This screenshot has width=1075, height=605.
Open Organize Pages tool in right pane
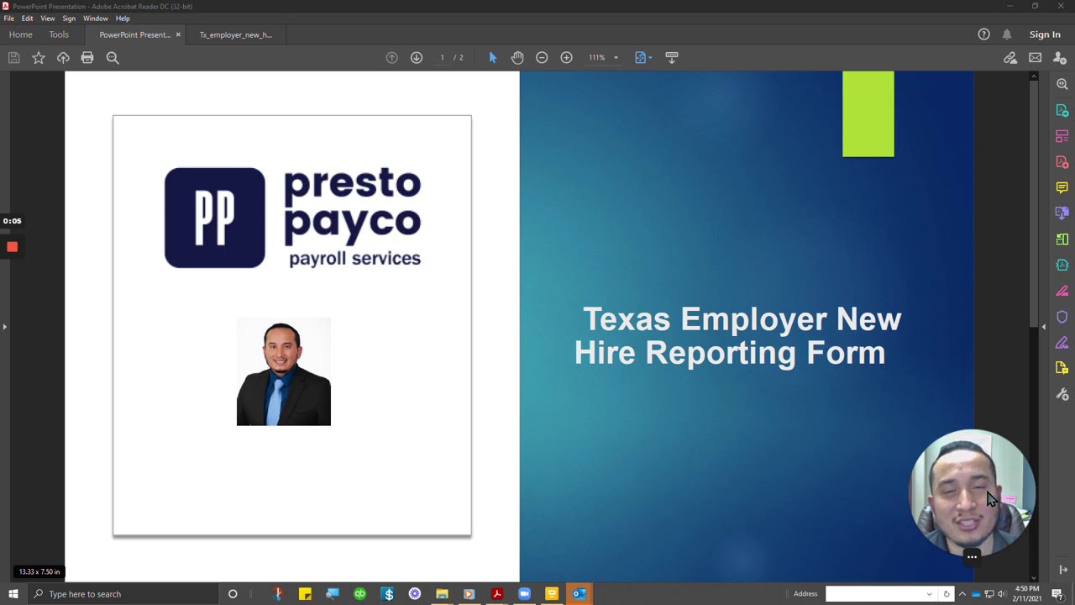(x=1062, y=136)
